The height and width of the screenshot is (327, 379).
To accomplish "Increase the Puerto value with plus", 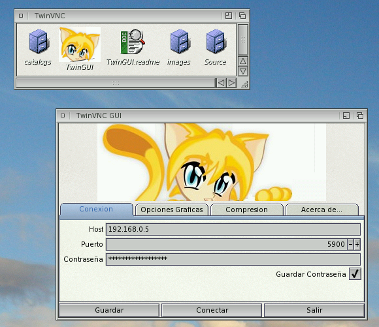I will coord(357,244).
